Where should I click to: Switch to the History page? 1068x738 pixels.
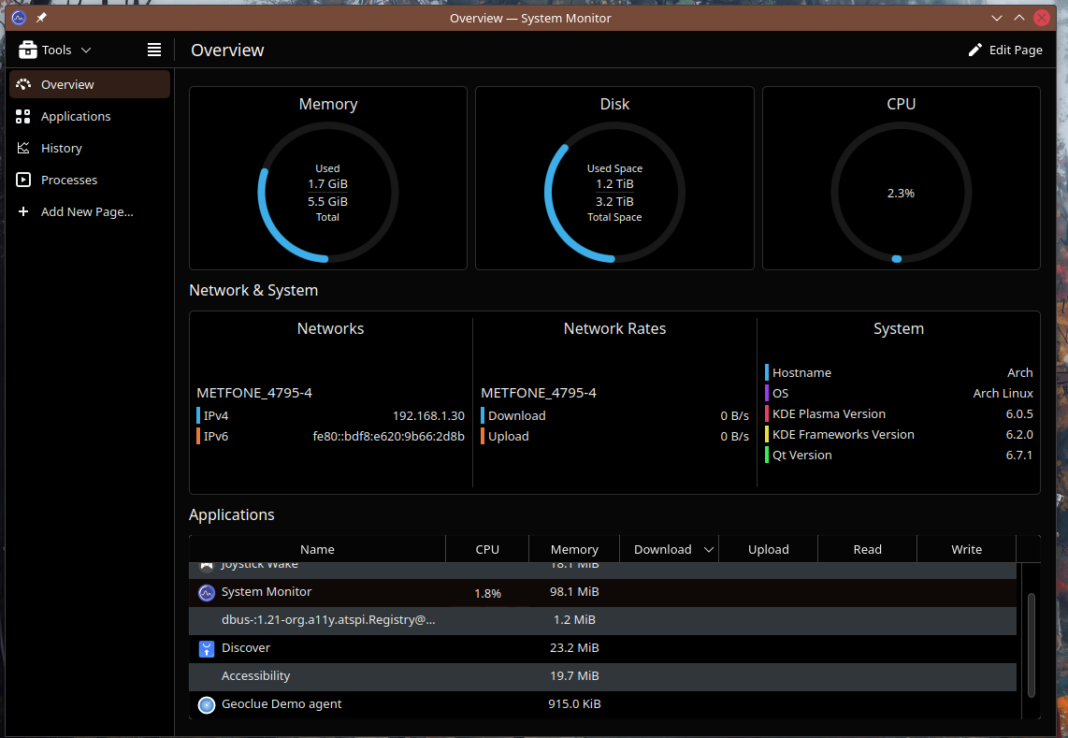pyautogui.click(x=90, y=148)
